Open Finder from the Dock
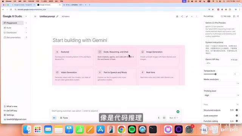Viewport: 242px width, 136px height. tap(27, 129)
